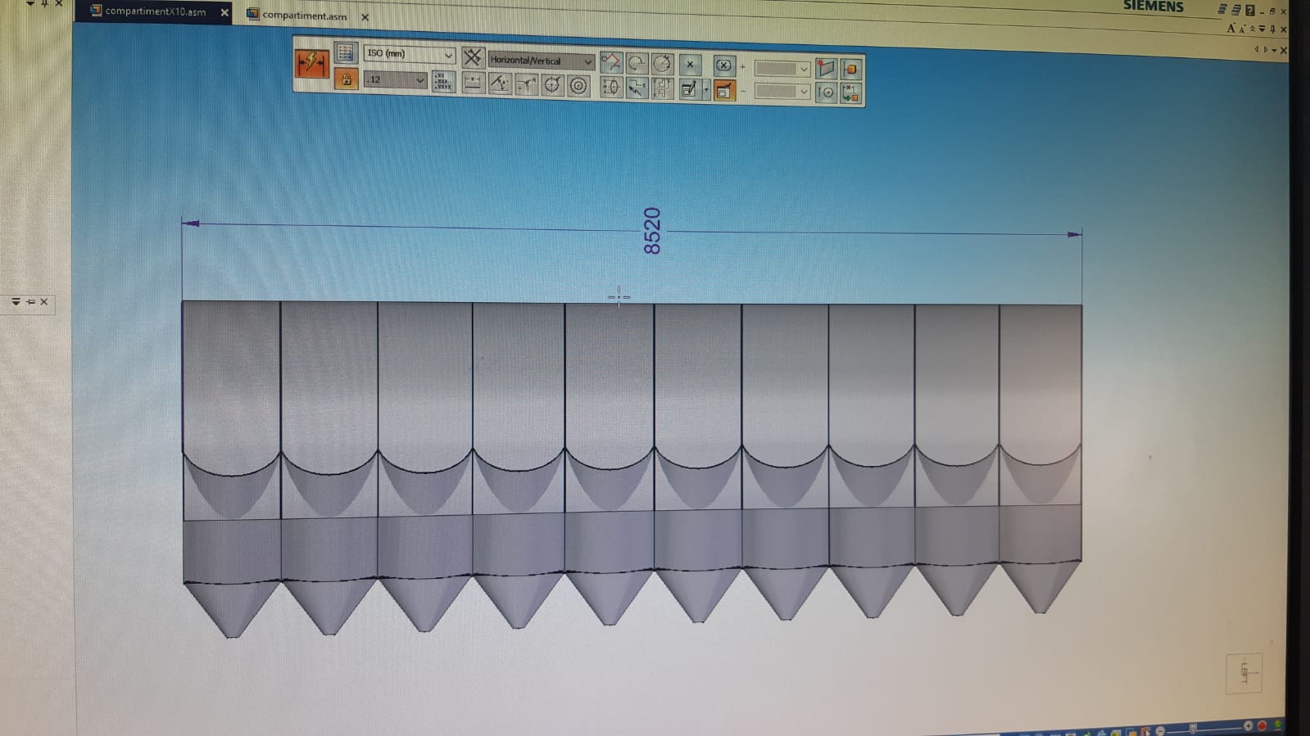This screenshot has height=736, width=1310.
Task: Click the tangent circle dimension icon
Action: pyautogui.click(x=663, y=64)
